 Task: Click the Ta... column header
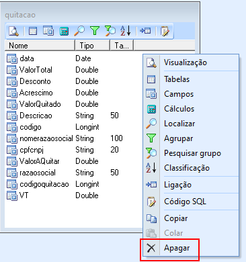coord(122,46)
